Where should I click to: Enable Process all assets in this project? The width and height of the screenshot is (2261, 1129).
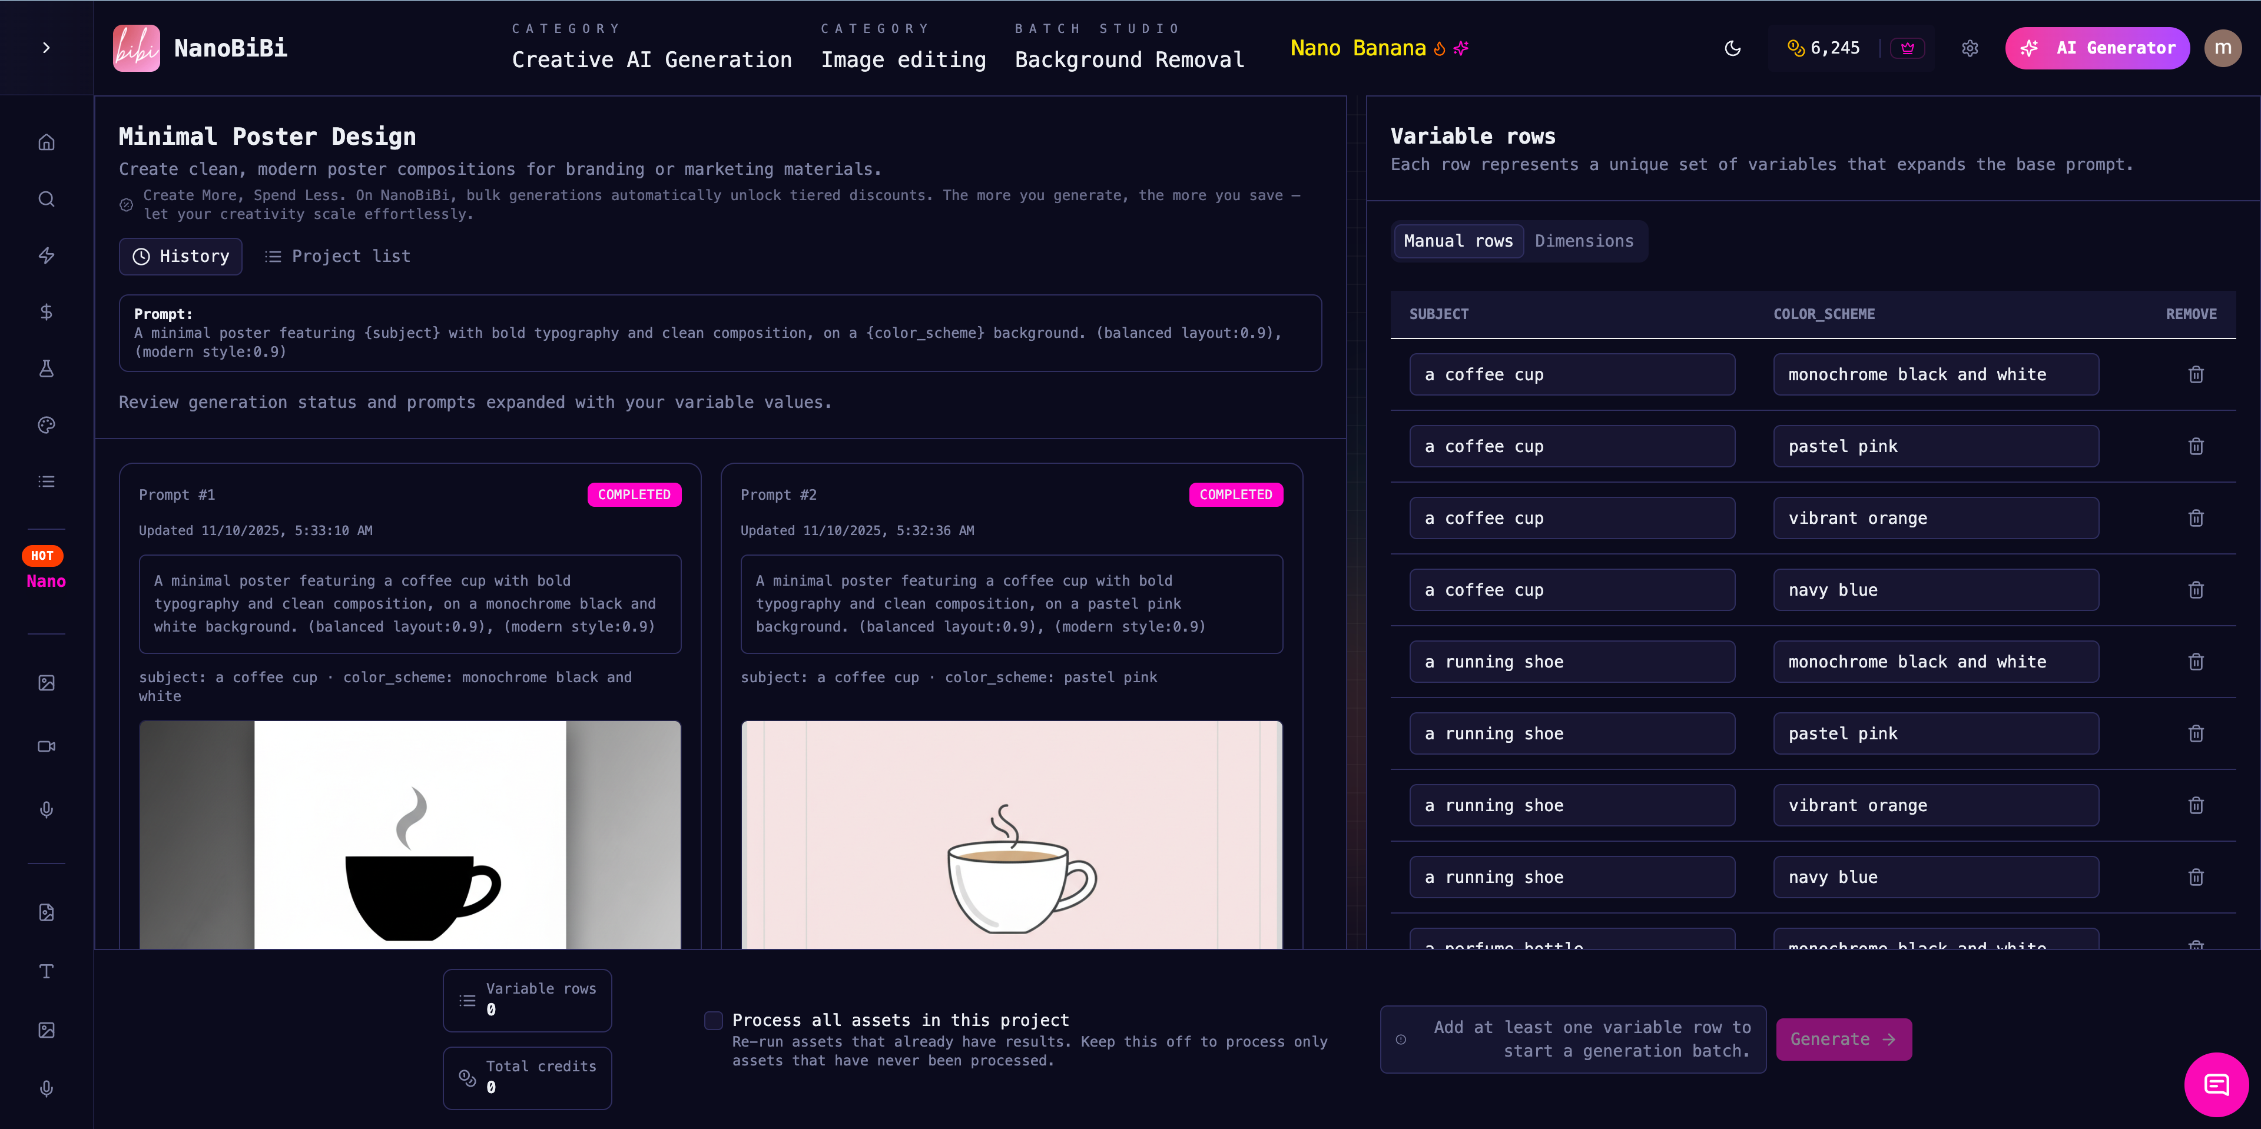point(714,1020)
